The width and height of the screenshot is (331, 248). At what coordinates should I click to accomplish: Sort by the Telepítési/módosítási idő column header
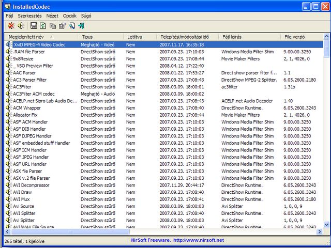[187, 37]
